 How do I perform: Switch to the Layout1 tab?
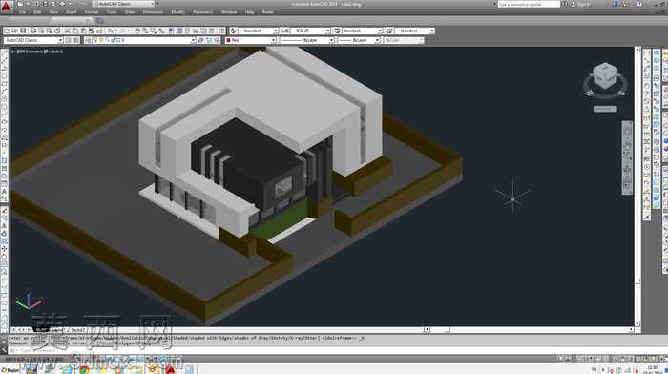click(x=58, y=330)
